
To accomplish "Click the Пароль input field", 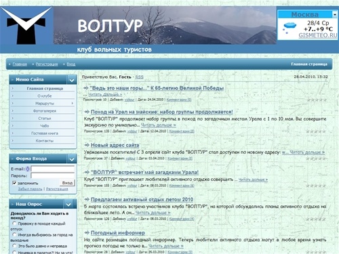I will [x=53, y=175].
